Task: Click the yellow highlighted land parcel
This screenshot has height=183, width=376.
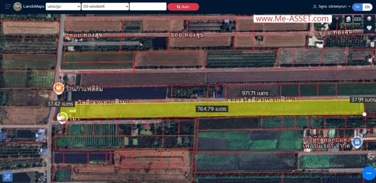Action: pos(157,109)
